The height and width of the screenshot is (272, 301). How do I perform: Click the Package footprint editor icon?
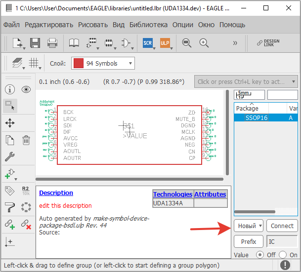(108, 43)
